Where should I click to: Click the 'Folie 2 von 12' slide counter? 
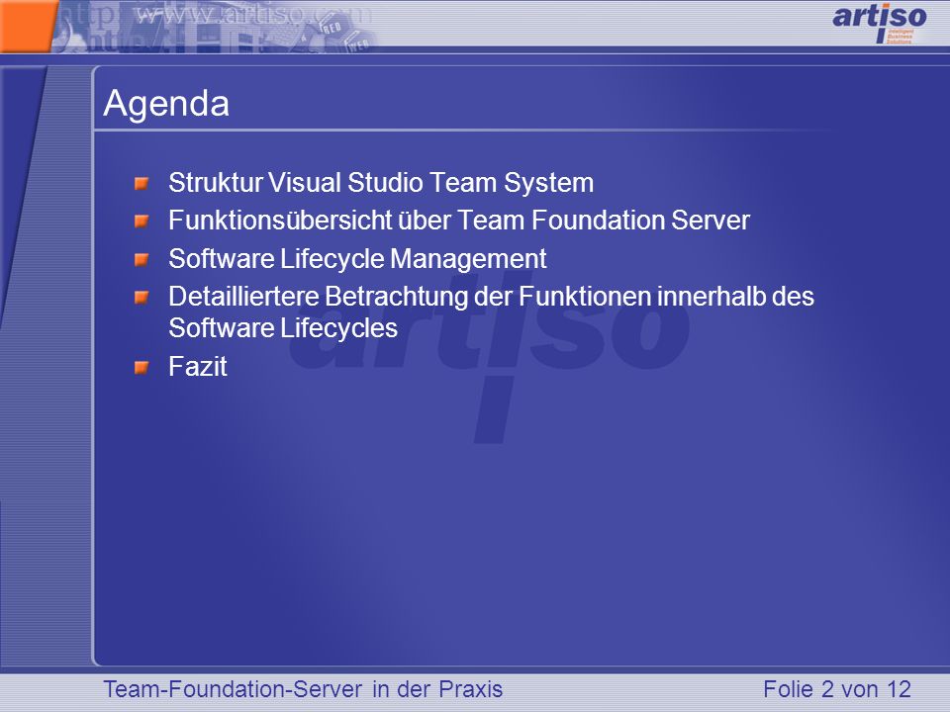[837, 689]
